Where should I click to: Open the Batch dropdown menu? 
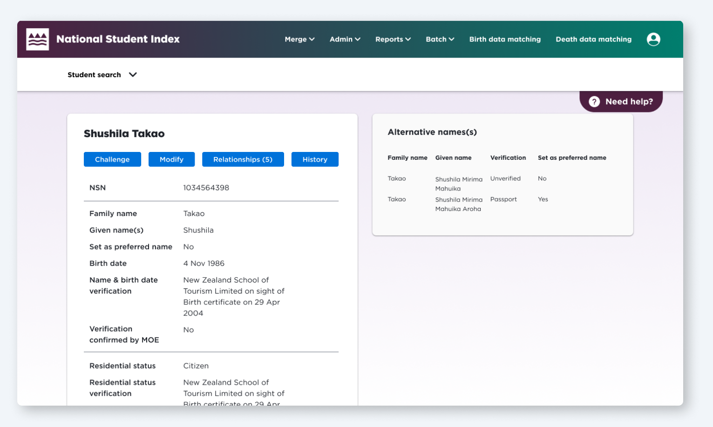pos(440,39)
